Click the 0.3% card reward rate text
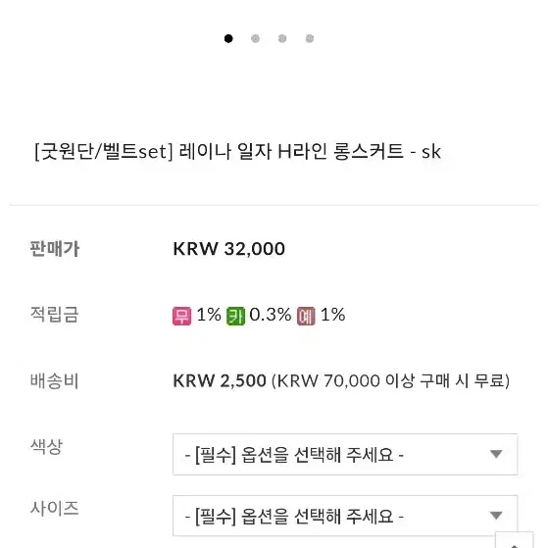This screenshot has width=548, height=548. tap(271, 315)
